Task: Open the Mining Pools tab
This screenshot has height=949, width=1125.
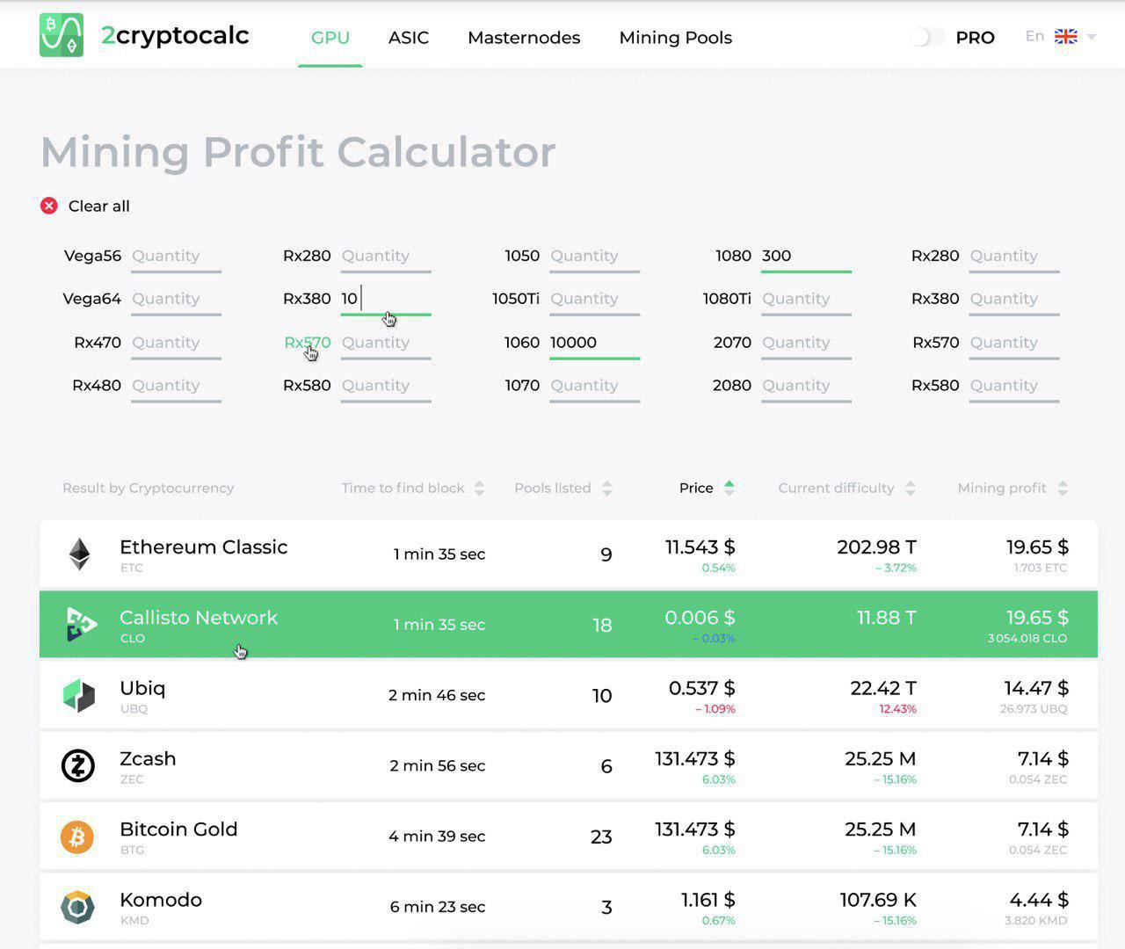Action: tap(676, 37)
